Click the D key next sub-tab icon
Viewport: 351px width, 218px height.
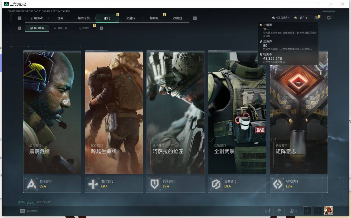[101, 28]
